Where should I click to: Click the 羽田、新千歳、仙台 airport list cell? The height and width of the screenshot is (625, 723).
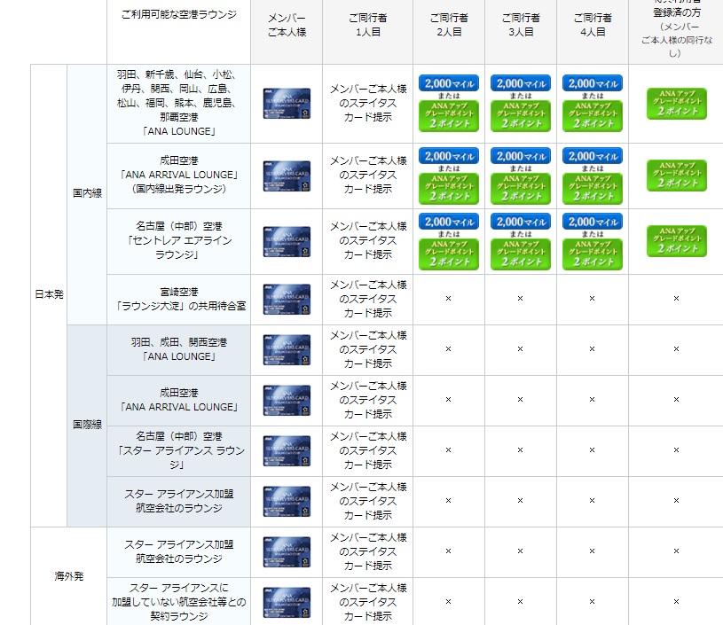pos(179,103)
